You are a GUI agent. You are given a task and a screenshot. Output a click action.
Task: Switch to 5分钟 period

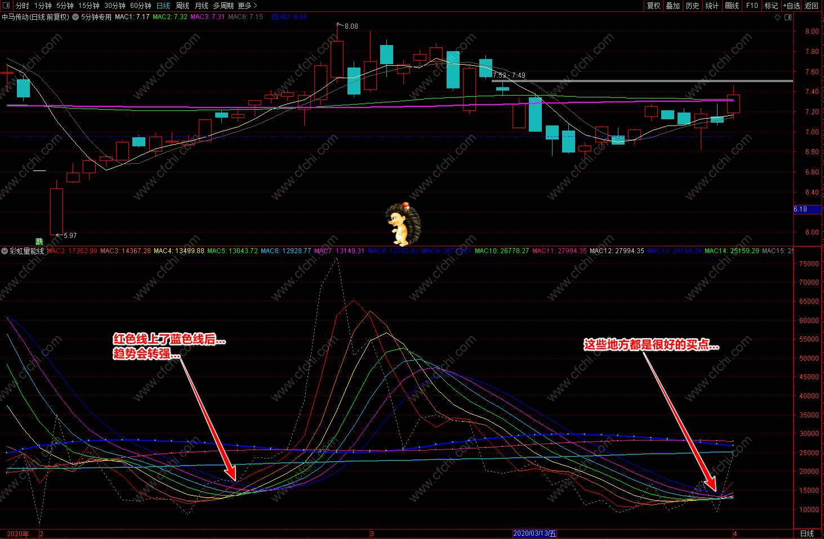click(x=65, y=6)
